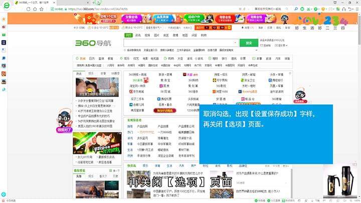Open the 电视剧 category in navigation bar
Screen dimensions: 361x203
155,59
